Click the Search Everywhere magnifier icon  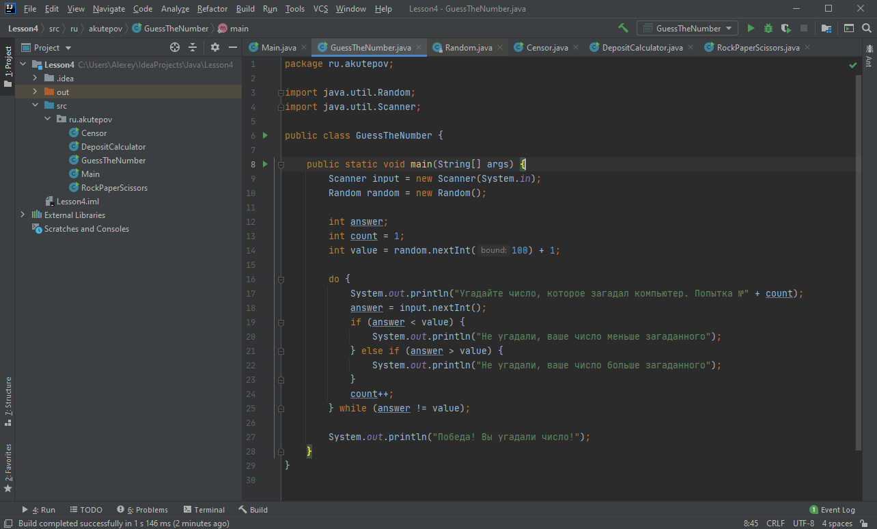[x=867, y=28]
